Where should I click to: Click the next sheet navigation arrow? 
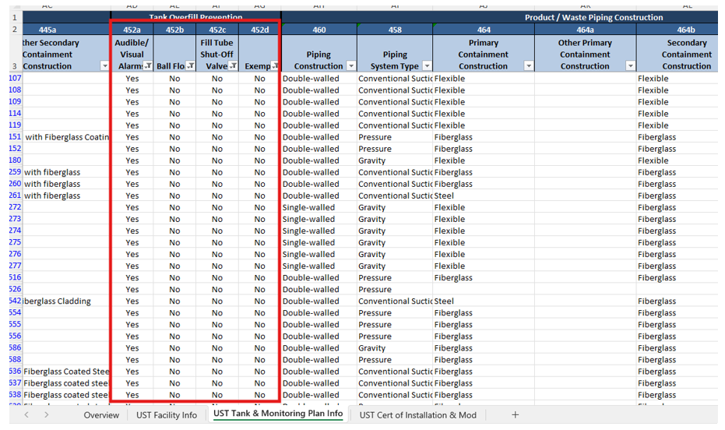tap(46, 414)
